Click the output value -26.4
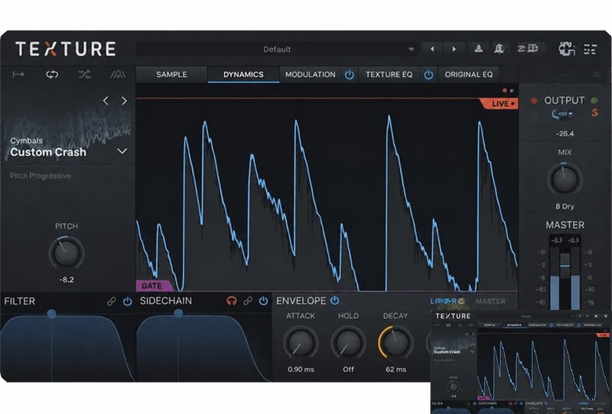Image resolution: width=612 pixels, height=414 pixels. 565,134
